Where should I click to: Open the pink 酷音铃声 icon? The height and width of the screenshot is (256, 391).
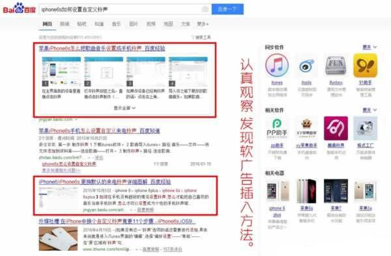[x=336, y=128]
